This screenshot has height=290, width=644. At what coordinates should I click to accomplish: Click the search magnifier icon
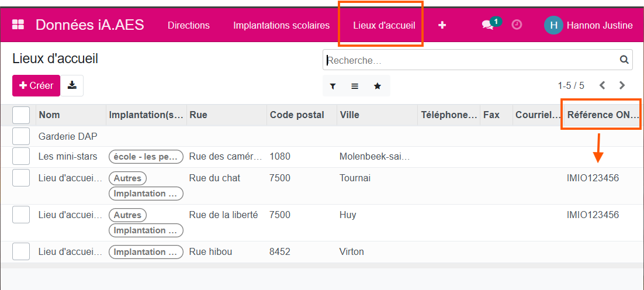pos(624,60)
